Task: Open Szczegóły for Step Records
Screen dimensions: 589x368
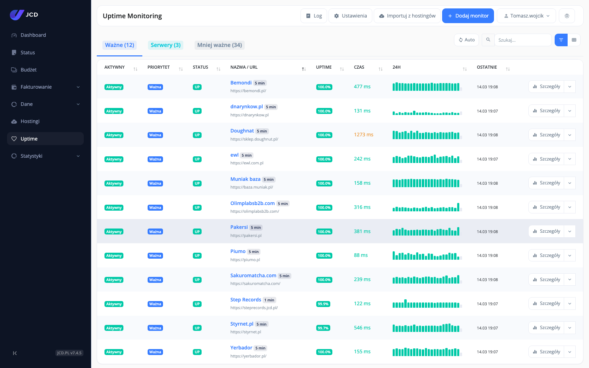Action: 546,304
